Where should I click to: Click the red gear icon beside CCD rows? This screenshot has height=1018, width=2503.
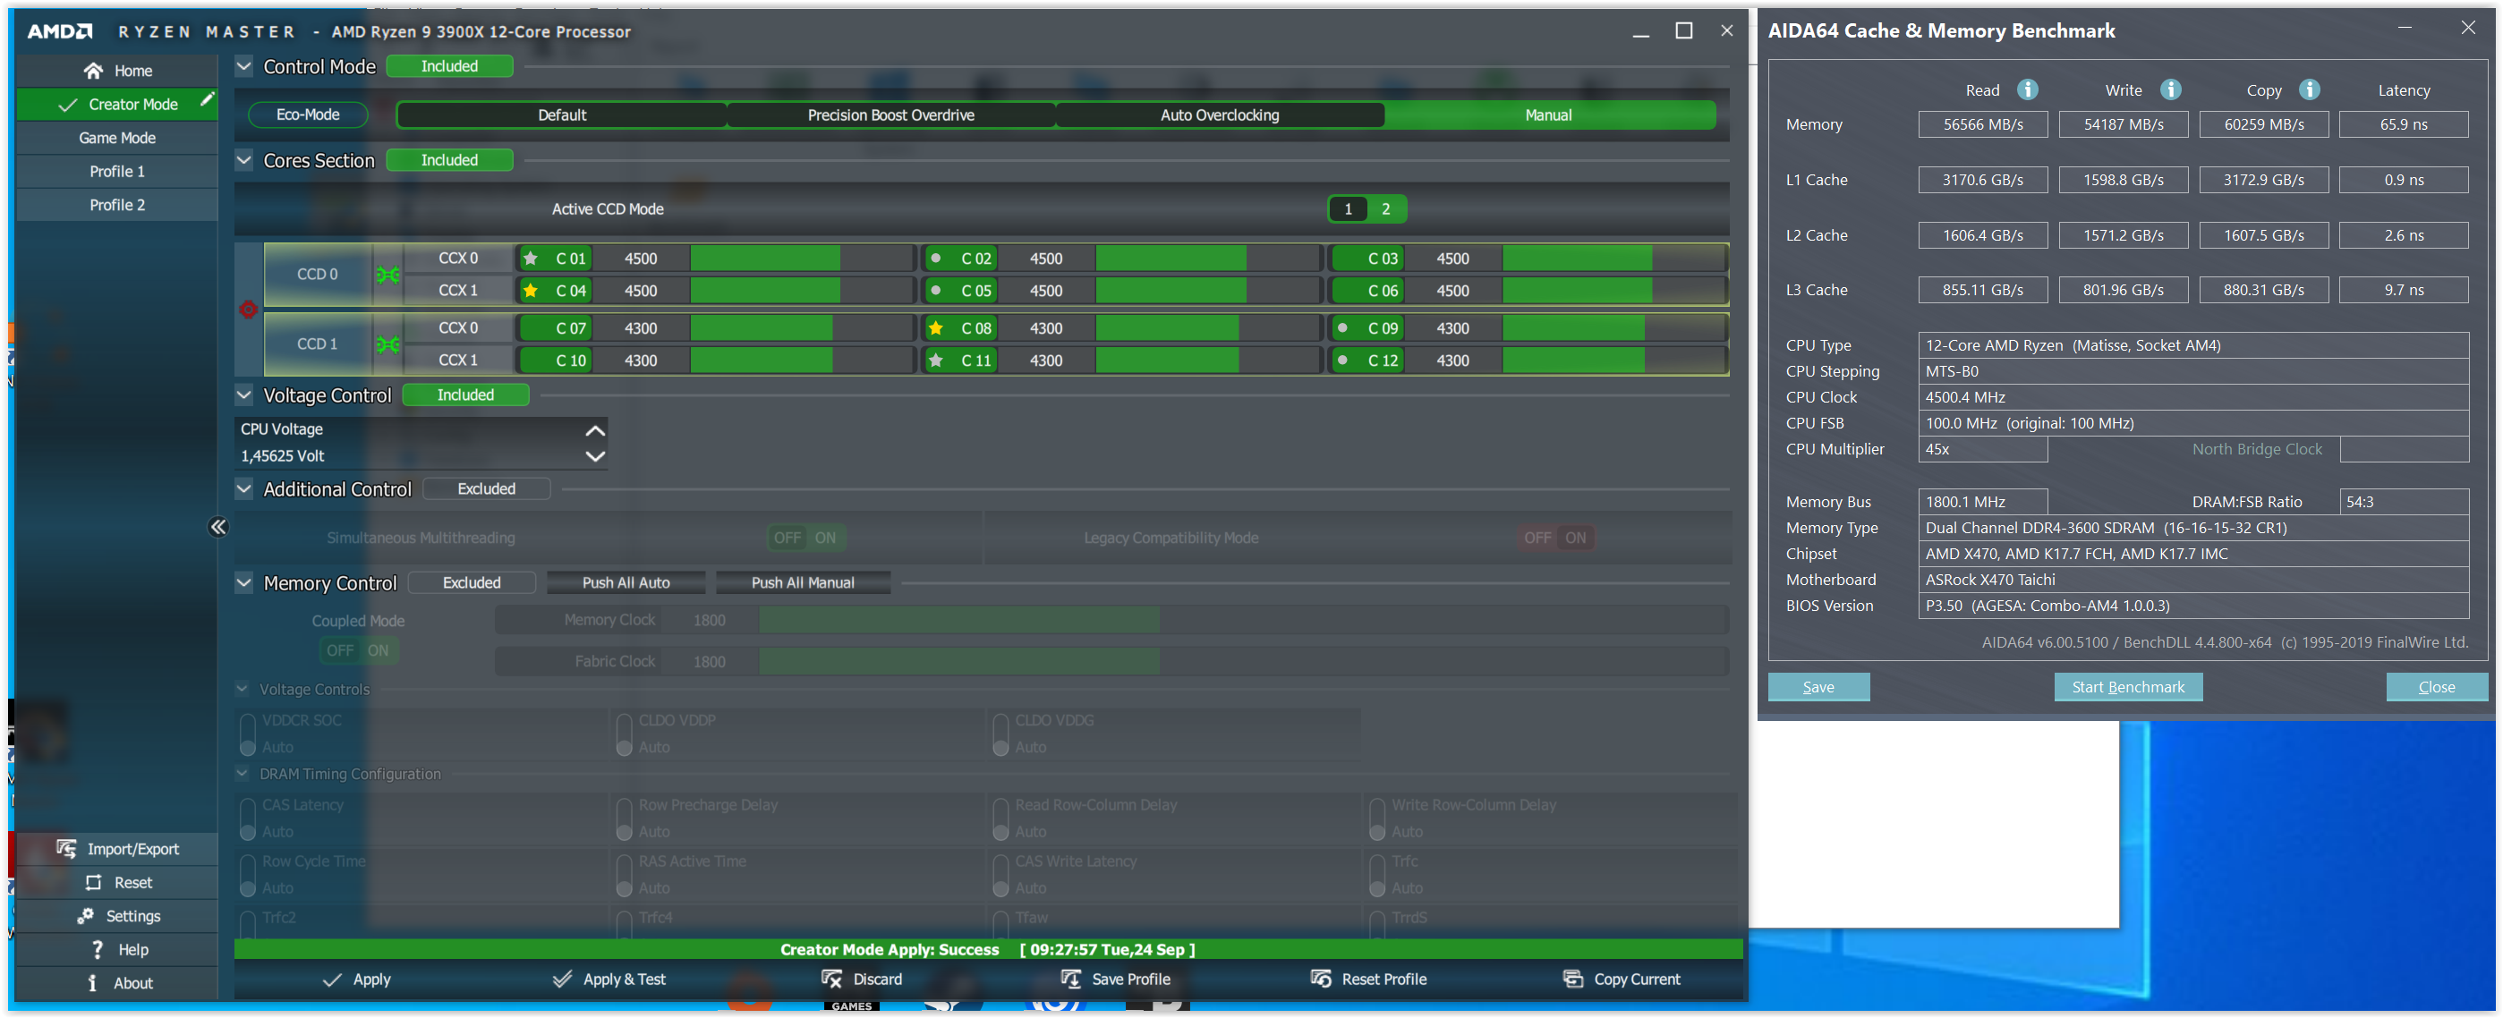pos(249,310)
